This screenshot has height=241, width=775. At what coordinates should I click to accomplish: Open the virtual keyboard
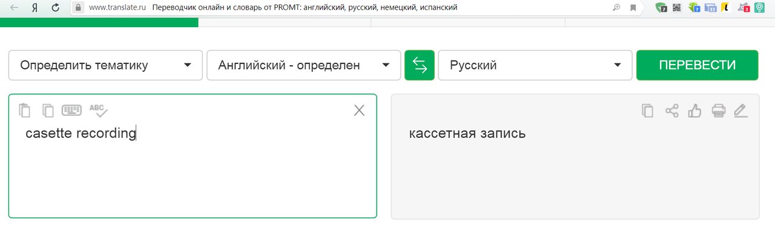(x=71, y=111)
